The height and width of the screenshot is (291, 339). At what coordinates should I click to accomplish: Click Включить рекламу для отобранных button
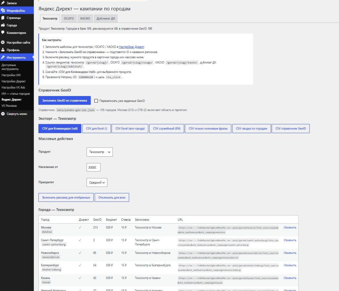(x=66, y=197)
